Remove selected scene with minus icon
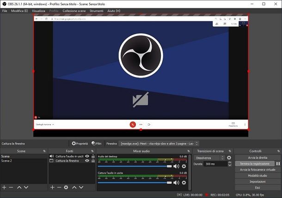This screenshot has width=282, height=198. point(11,187)
